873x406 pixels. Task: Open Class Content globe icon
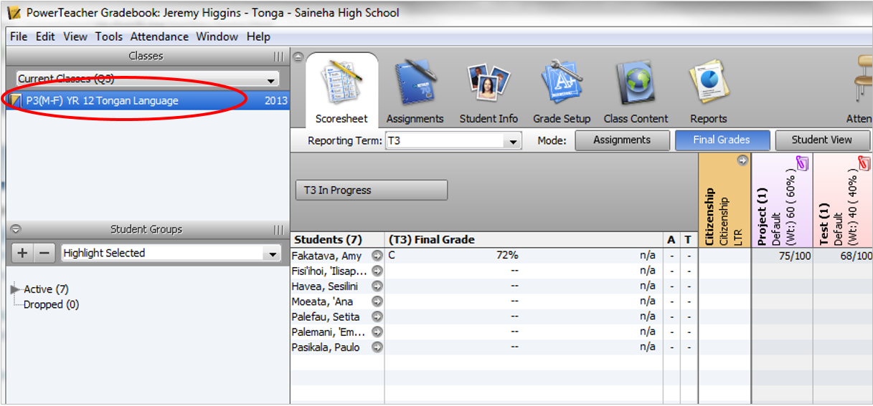point(635,82)
